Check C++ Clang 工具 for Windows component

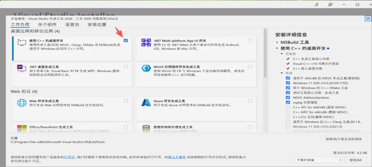[x=288, y=122]
